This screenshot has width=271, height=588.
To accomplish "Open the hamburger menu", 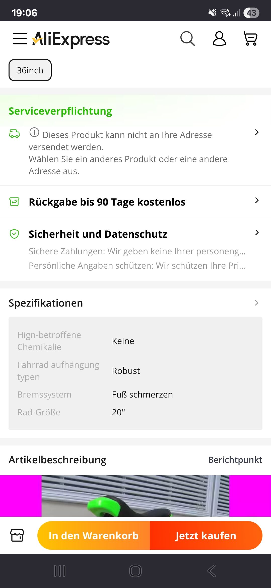I will click(x=20, y=38).
